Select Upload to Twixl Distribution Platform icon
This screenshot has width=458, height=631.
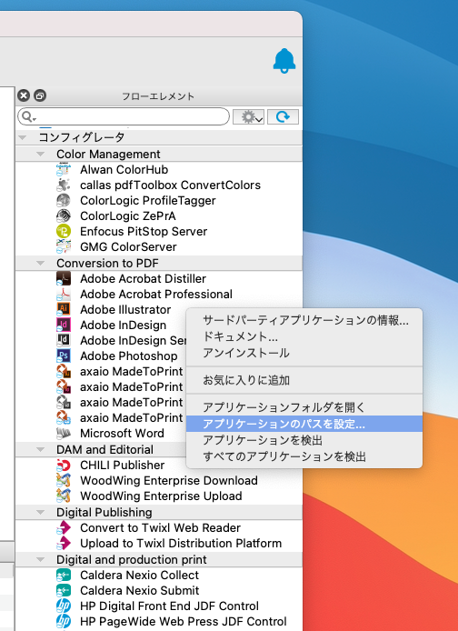64,544
